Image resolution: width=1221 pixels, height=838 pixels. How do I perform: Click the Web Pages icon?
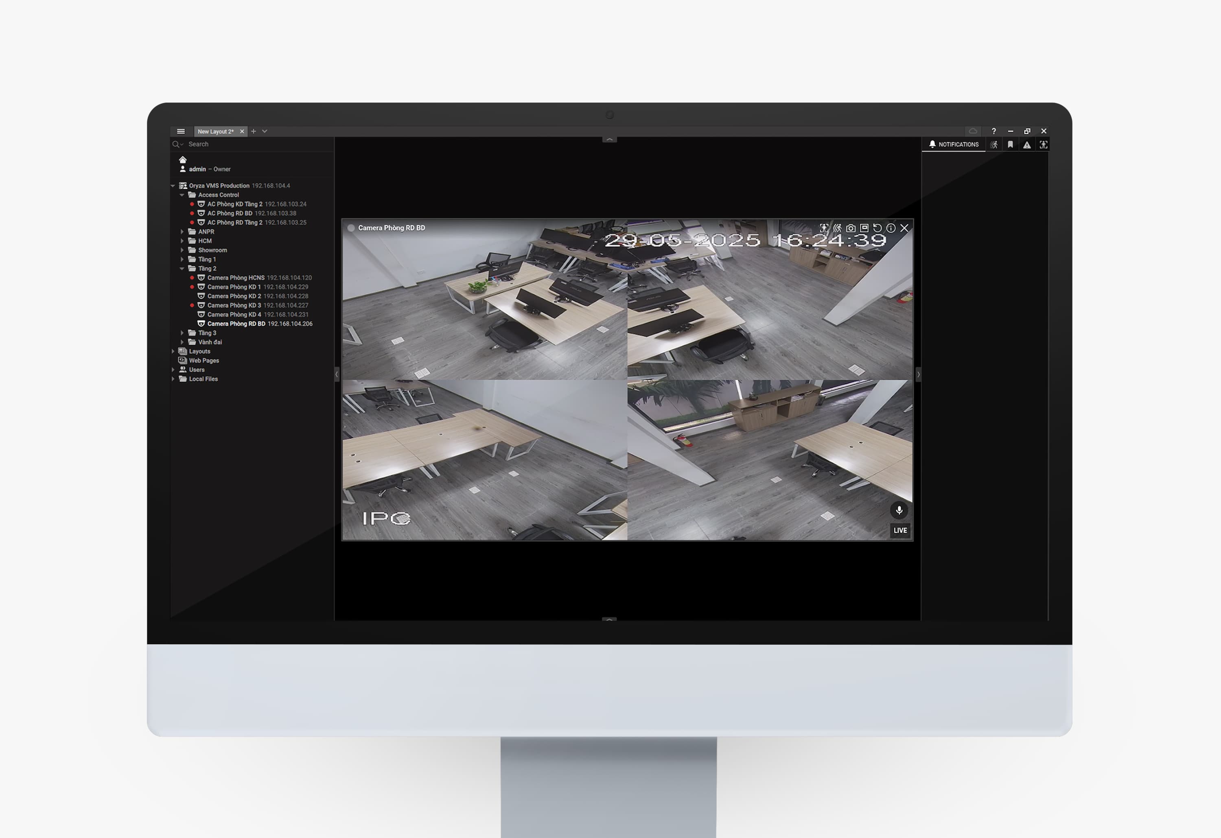[182, 361]
